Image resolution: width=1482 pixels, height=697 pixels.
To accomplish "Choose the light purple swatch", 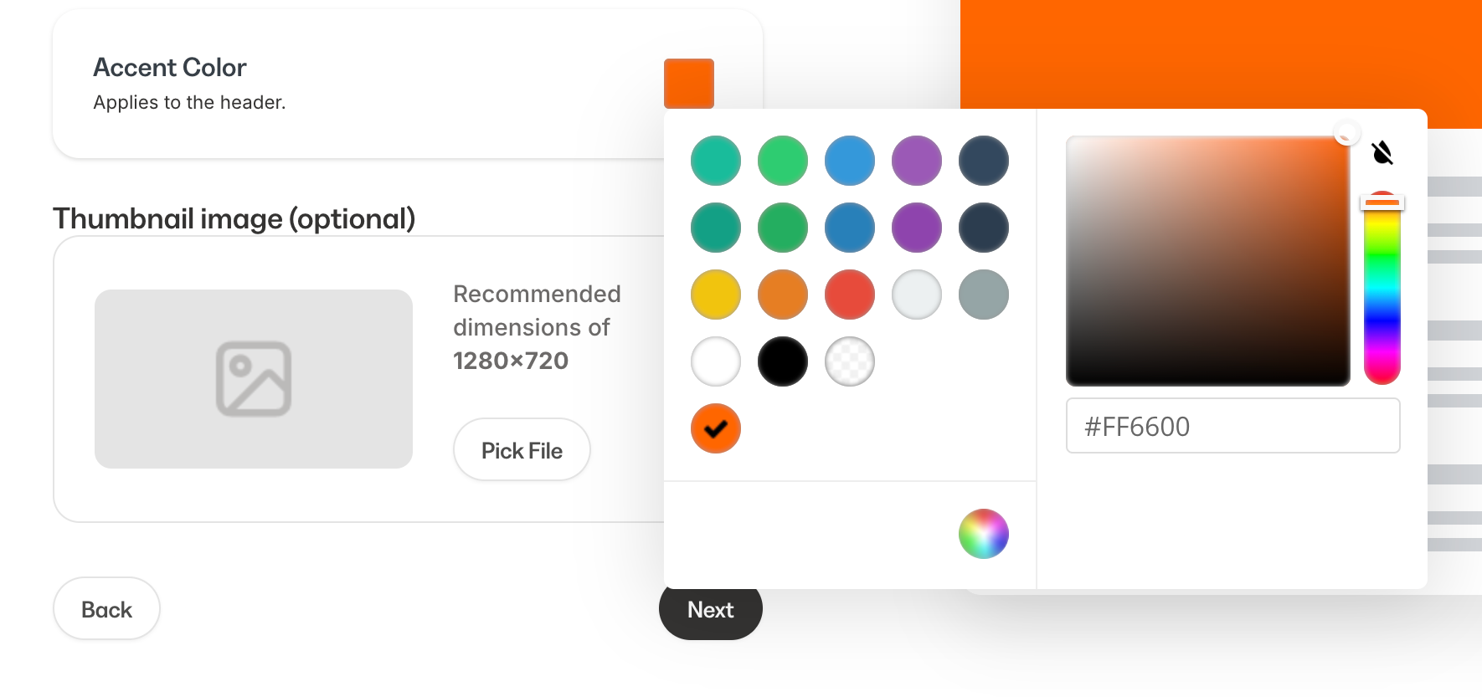I will pyautogui.click(x=917, y=161).
